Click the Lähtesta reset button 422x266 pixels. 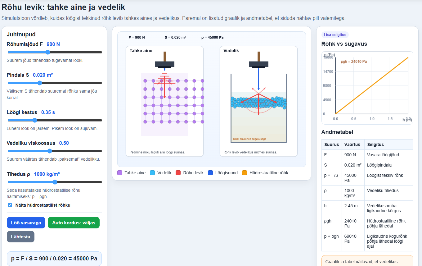20,236
